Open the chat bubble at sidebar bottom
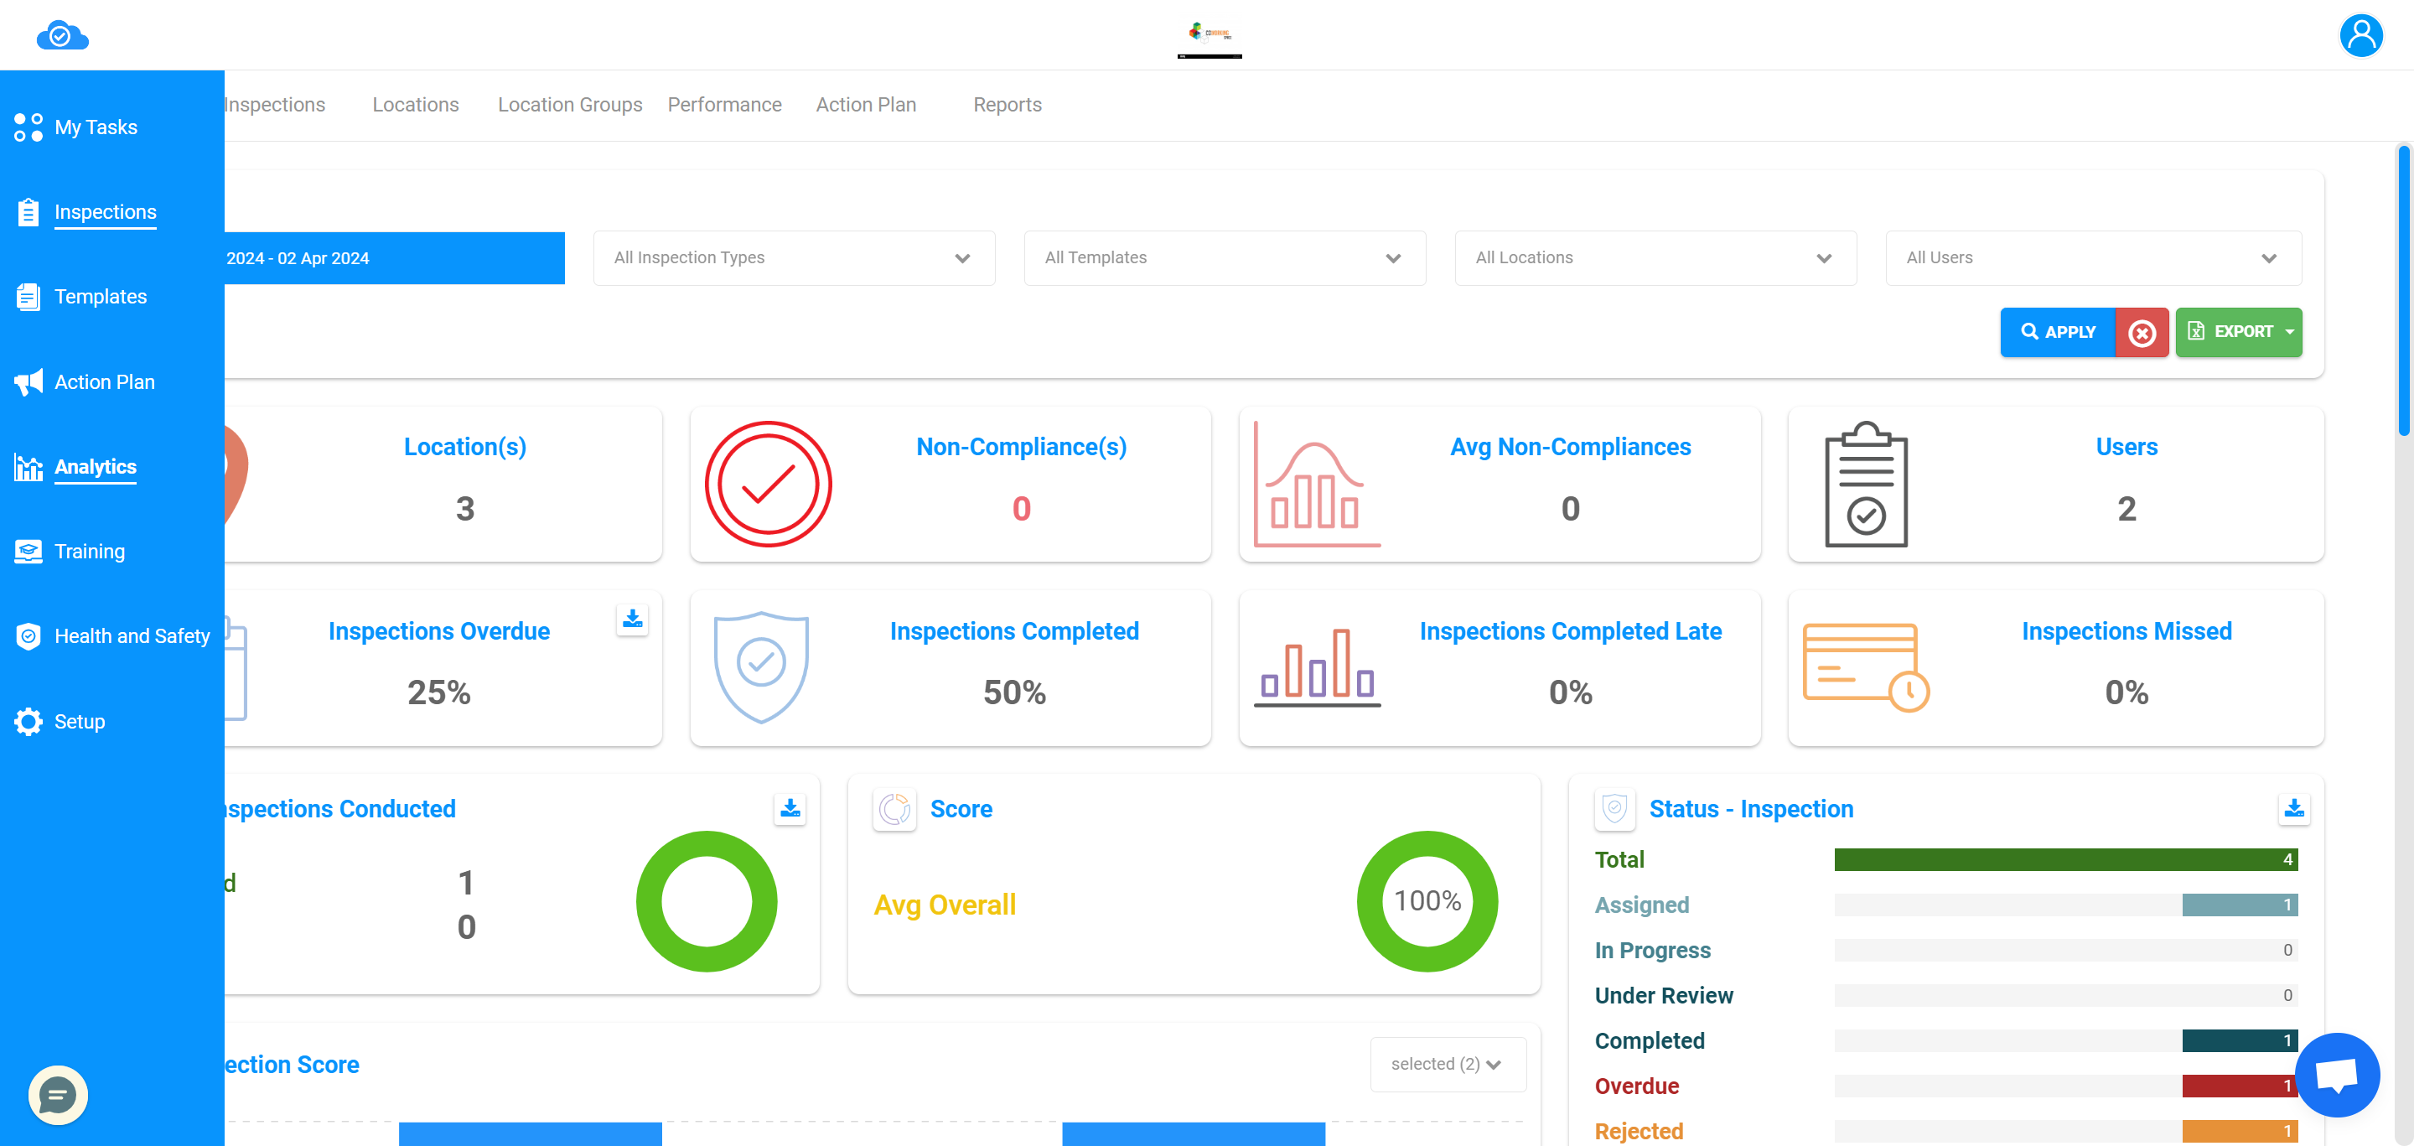Screen dimensions: 2414x1146 coord(58,1095)
